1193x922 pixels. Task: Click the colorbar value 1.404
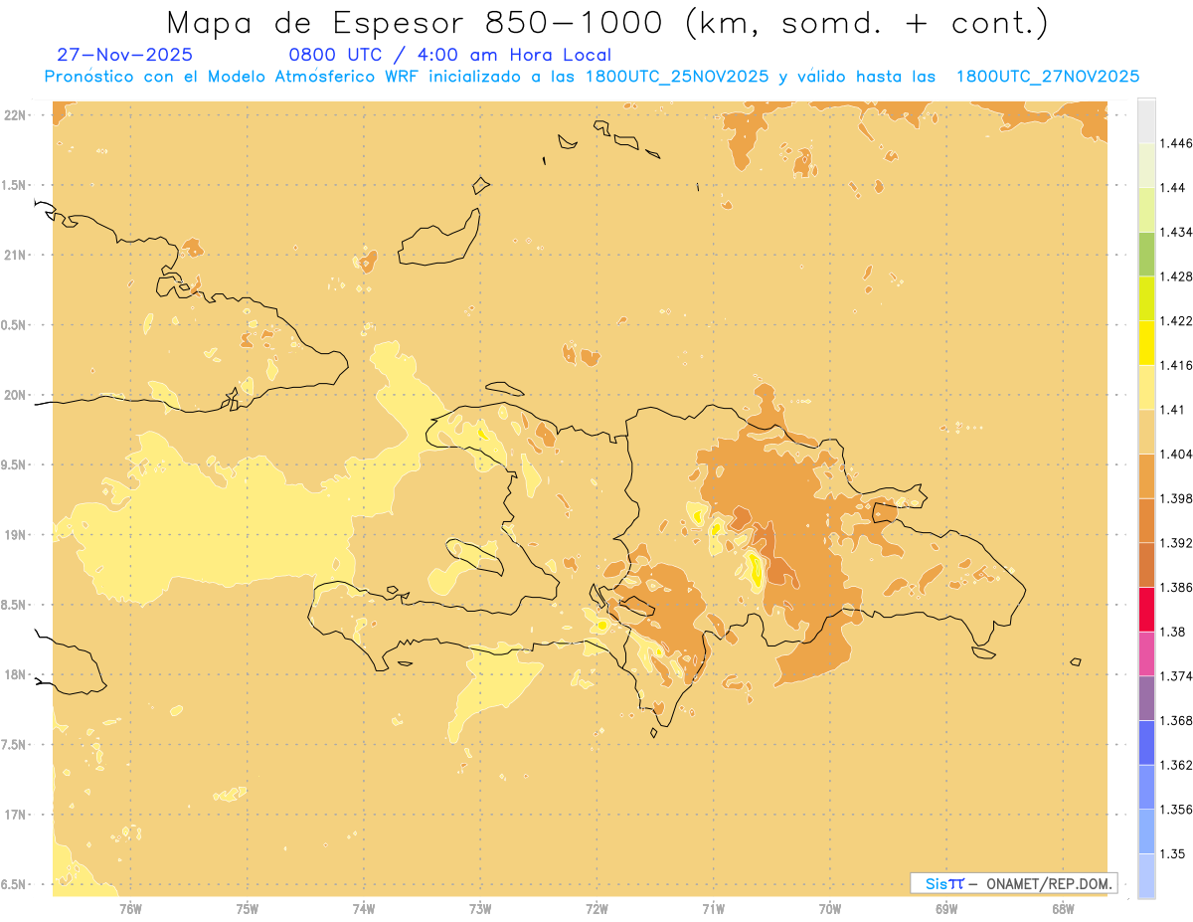point(1176,454)
